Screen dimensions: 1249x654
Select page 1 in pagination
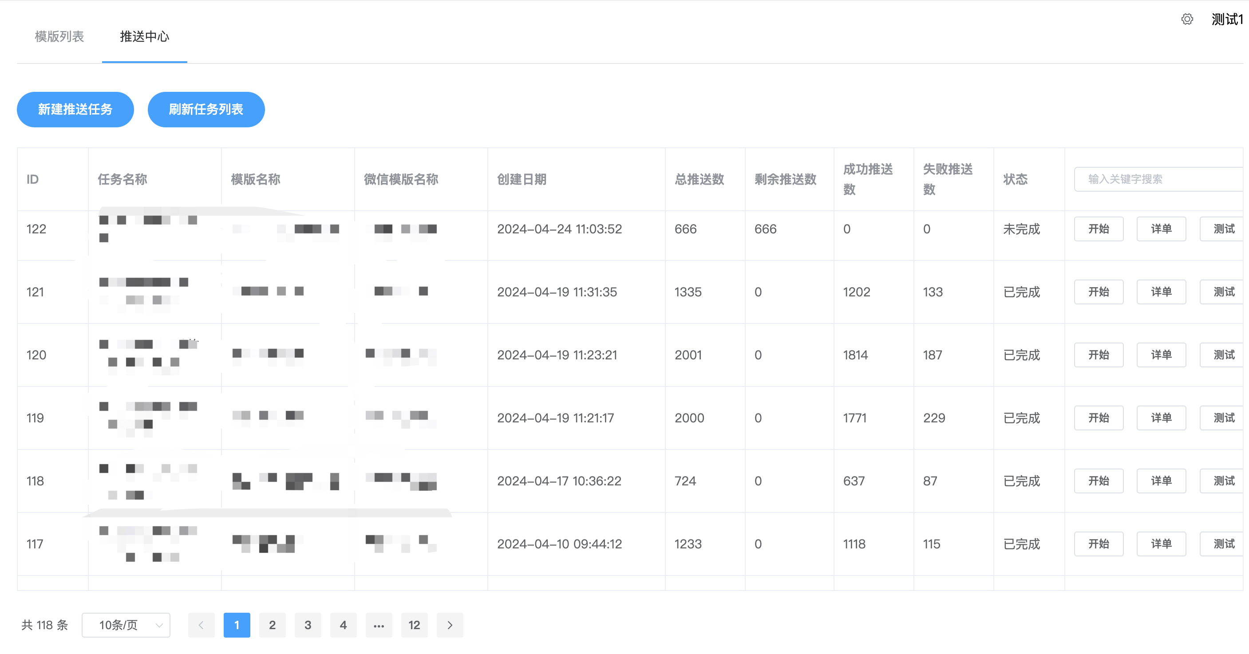point(237,625)
